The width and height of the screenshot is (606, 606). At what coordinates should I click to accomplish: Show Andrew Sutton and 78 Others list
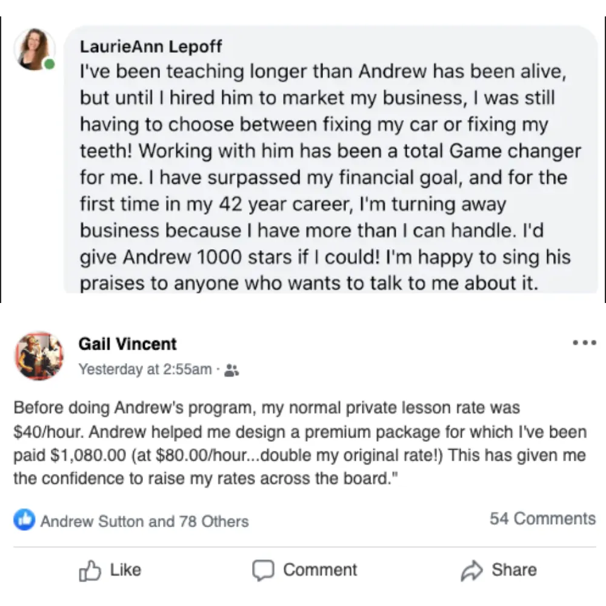145,521
